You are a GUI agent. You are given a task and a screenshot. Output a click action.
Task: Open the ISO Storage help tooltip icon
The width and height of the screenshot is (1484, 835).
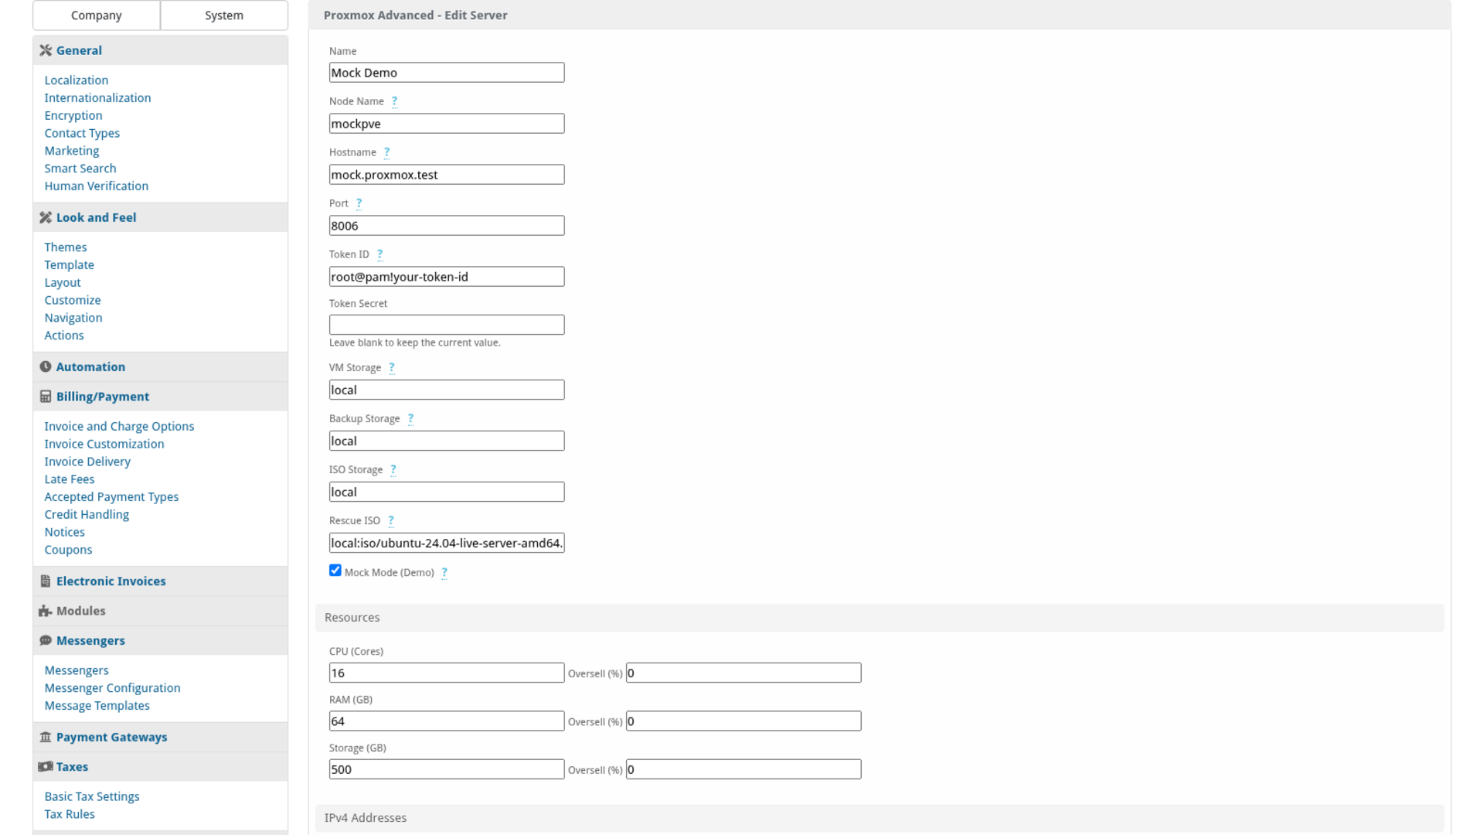pos(393,470)
